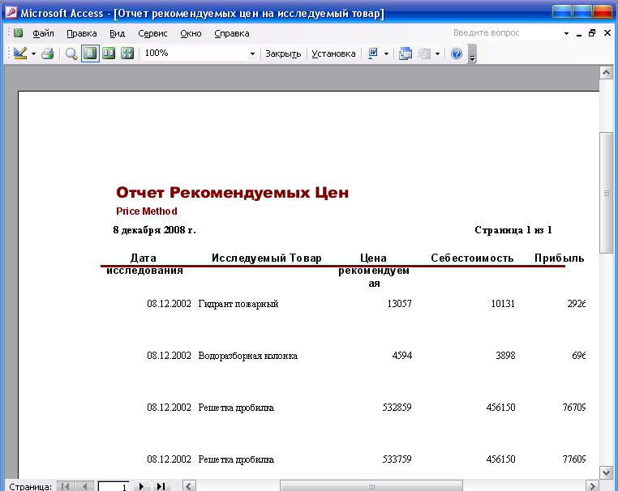This screenshot has height=491, width=618.
Task: Open the 100% zoom combo box dropdown
Action: coord(252,53)
